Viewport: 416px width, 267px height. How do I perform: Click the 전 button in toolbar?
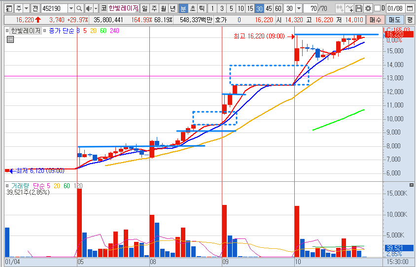tap(35, 8)
